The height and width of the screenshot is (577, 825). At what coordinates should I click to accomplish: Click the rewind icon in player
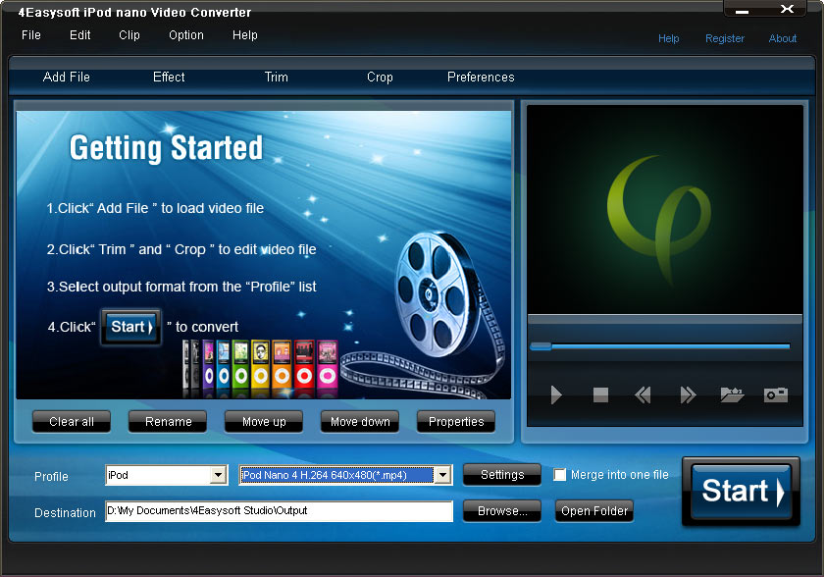click(643, 395)
